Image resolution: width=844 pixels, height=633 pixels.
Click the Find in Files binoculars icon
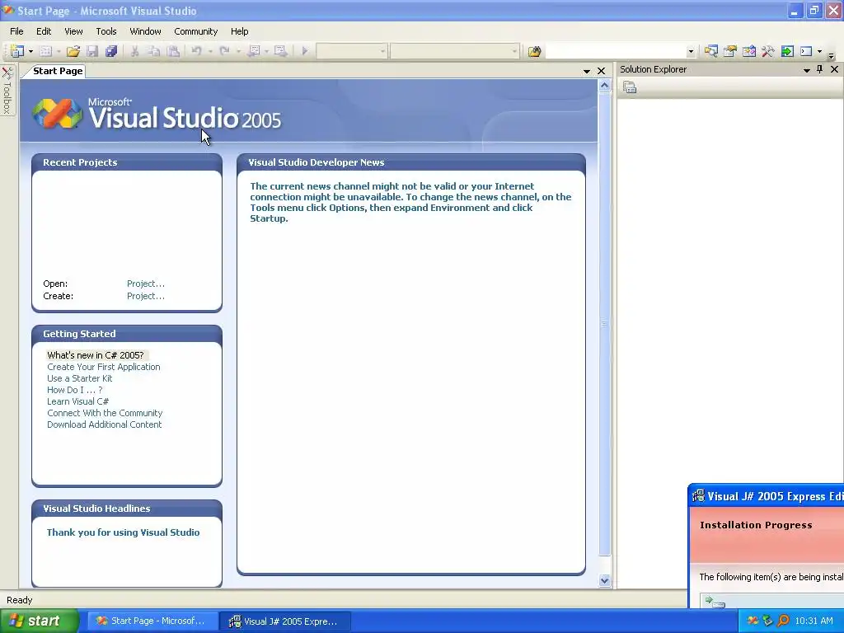pyautogui.click(x=534, y=52)
